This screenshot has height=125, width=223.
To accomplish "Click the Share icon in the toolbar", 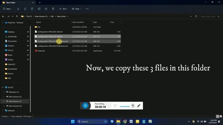I will pyautogui.click(x=46, y=9).
